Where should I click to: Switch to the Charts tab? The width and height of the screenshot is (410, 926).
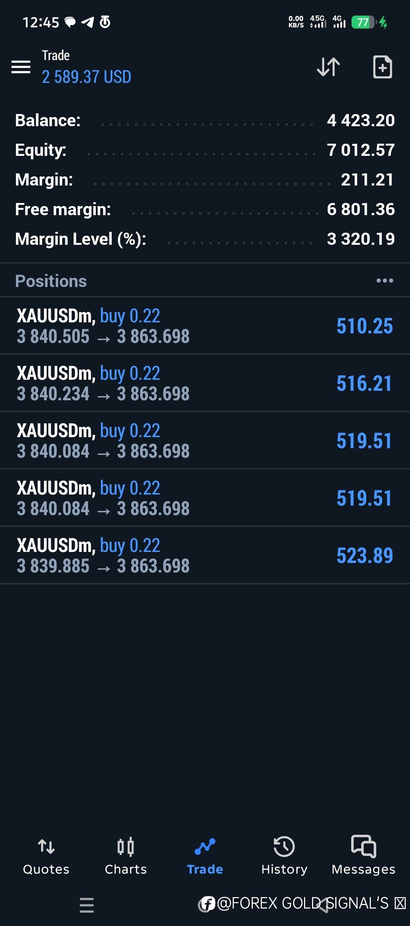126,855
